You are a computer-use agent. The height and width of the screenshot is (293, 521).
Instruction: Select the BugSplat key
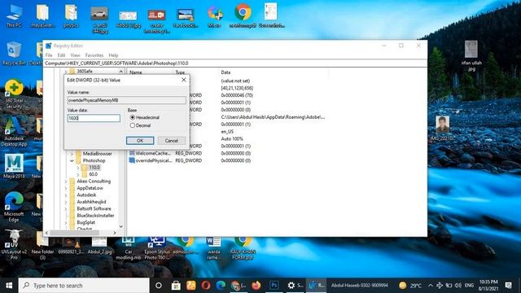(85, 222)
